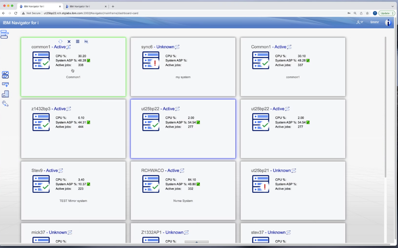Click the 'Nvme System' description text
The height and width of the screenshot is (248, 398).
tap(183, 201)
